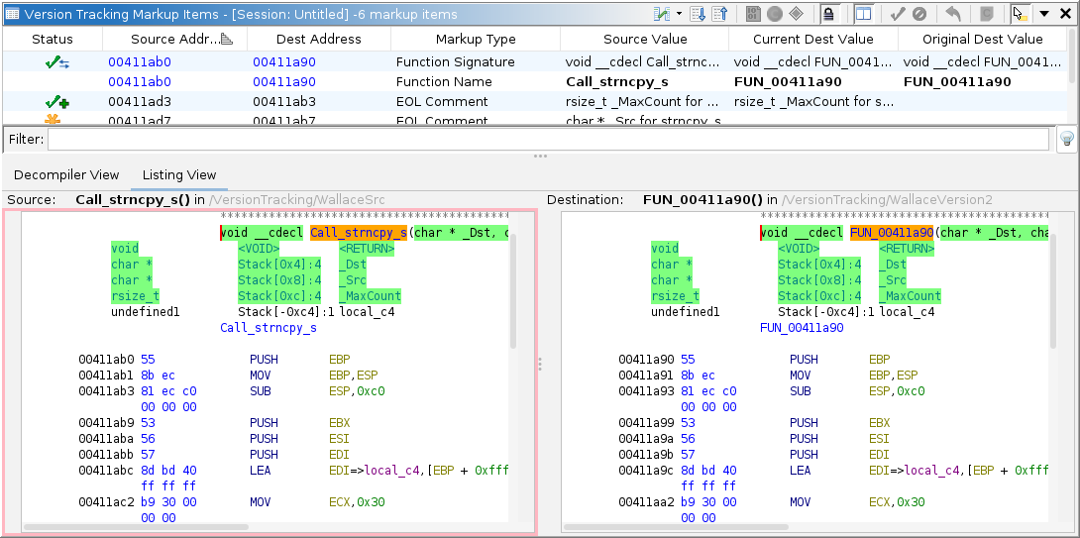
Task: Click the dual listing compare settings icon
Action: [x=662, y=14]
